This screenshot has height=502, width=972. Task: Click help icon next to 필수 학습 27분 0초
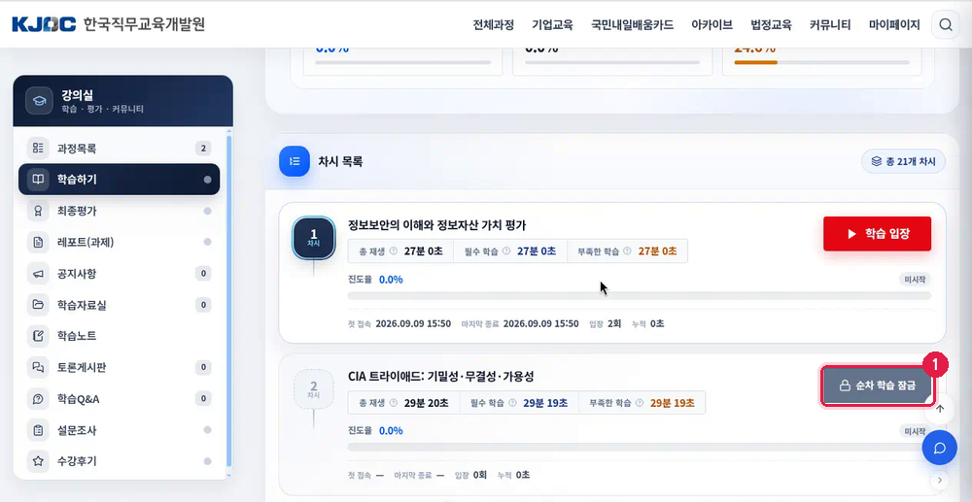point(505,251)
